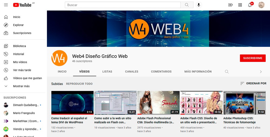Click the Web4 Diseño Gráfico Web title
This screenshot has width=270, height=137.
[x=100, y=56]
